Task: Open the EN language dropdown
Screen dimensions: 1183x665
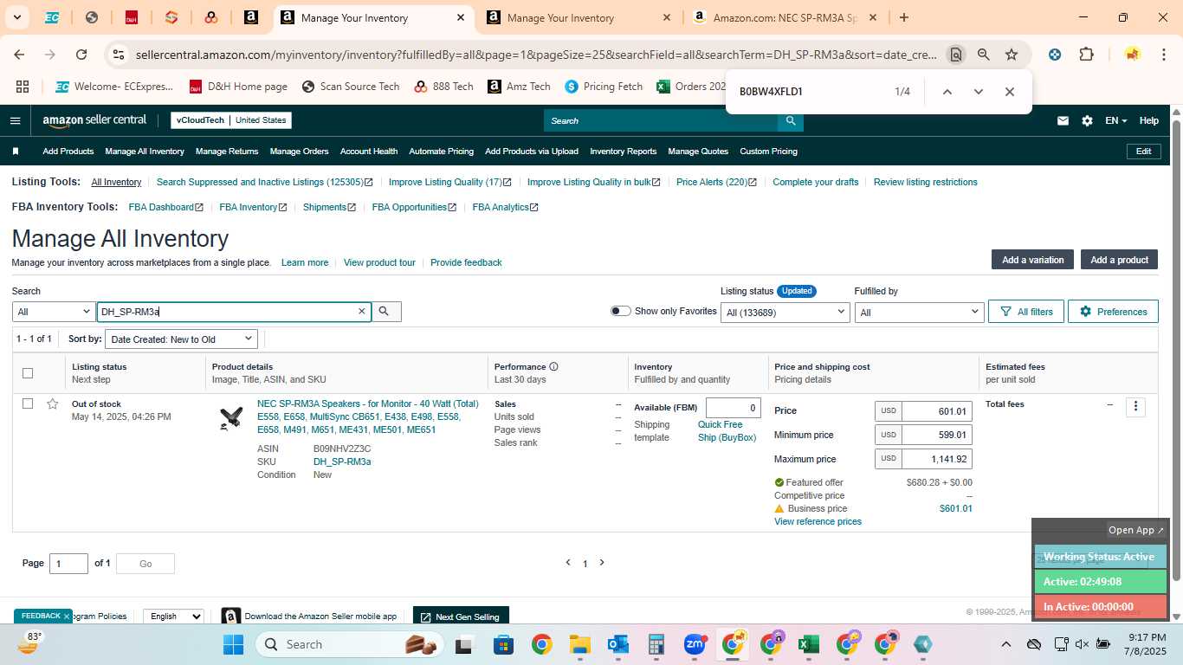Action: [x=1115, y=121]
